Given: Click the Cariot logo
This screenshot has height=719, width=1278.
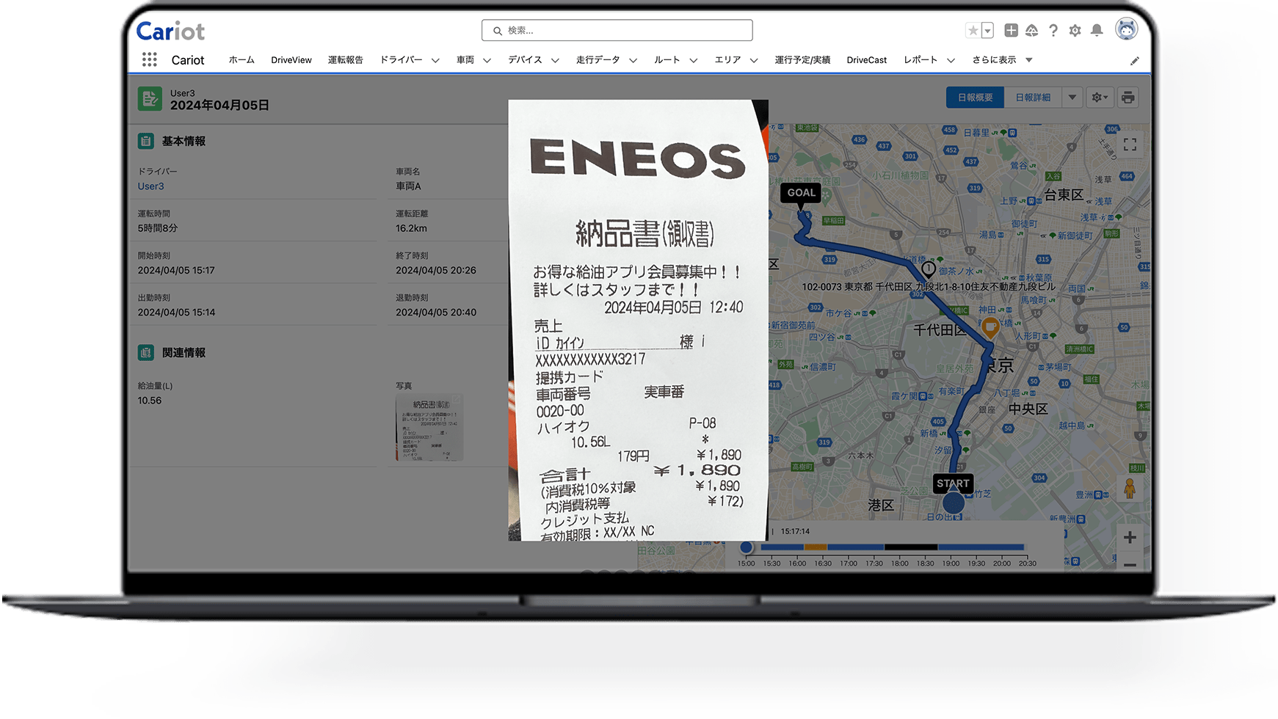Looking at the screenshot, I should [170, 31].
